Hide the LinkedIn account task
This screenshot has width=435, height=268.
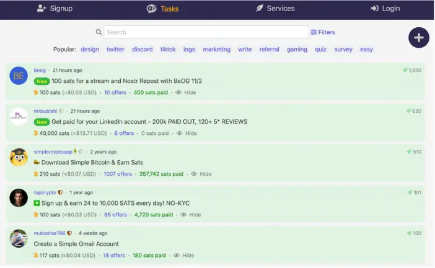(186, 133)
